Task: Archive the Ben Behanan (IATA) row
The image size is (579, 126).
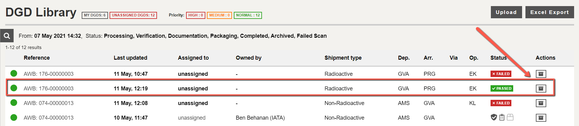Action: point(541,118)
